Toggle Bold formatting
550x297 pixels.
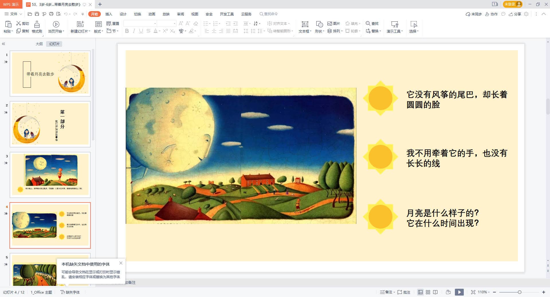click(127, 31)
